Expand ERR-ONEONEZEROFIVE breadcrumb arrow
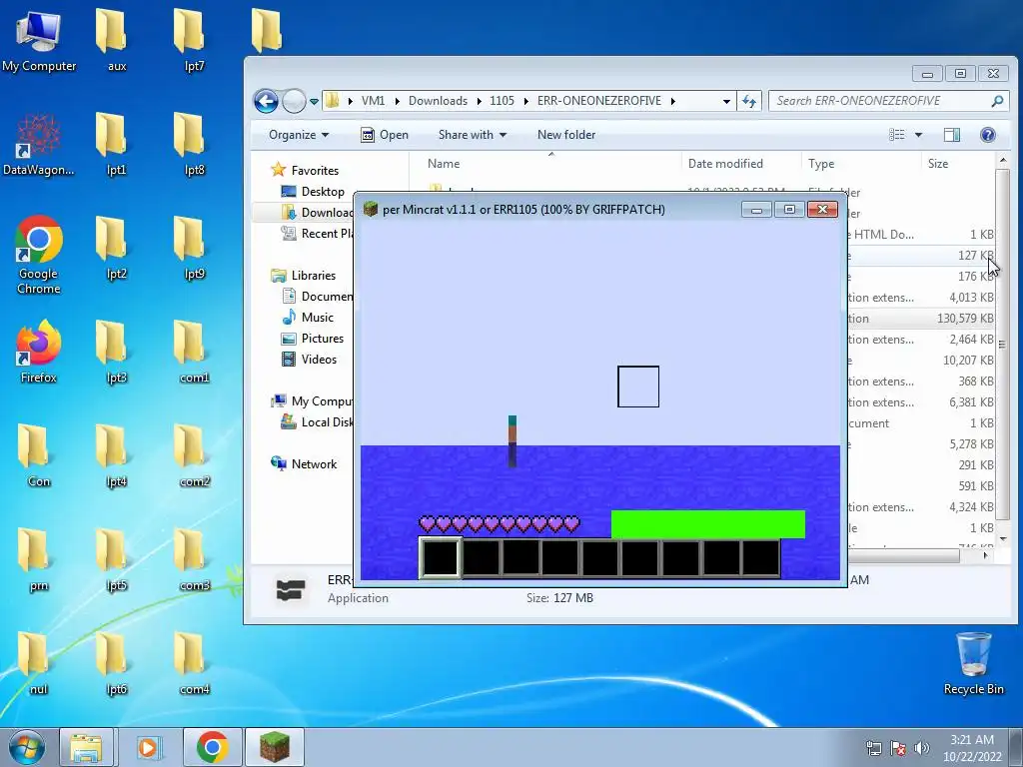The height and width of the screenshot is (767, 1023). click(x=672, y=101)
